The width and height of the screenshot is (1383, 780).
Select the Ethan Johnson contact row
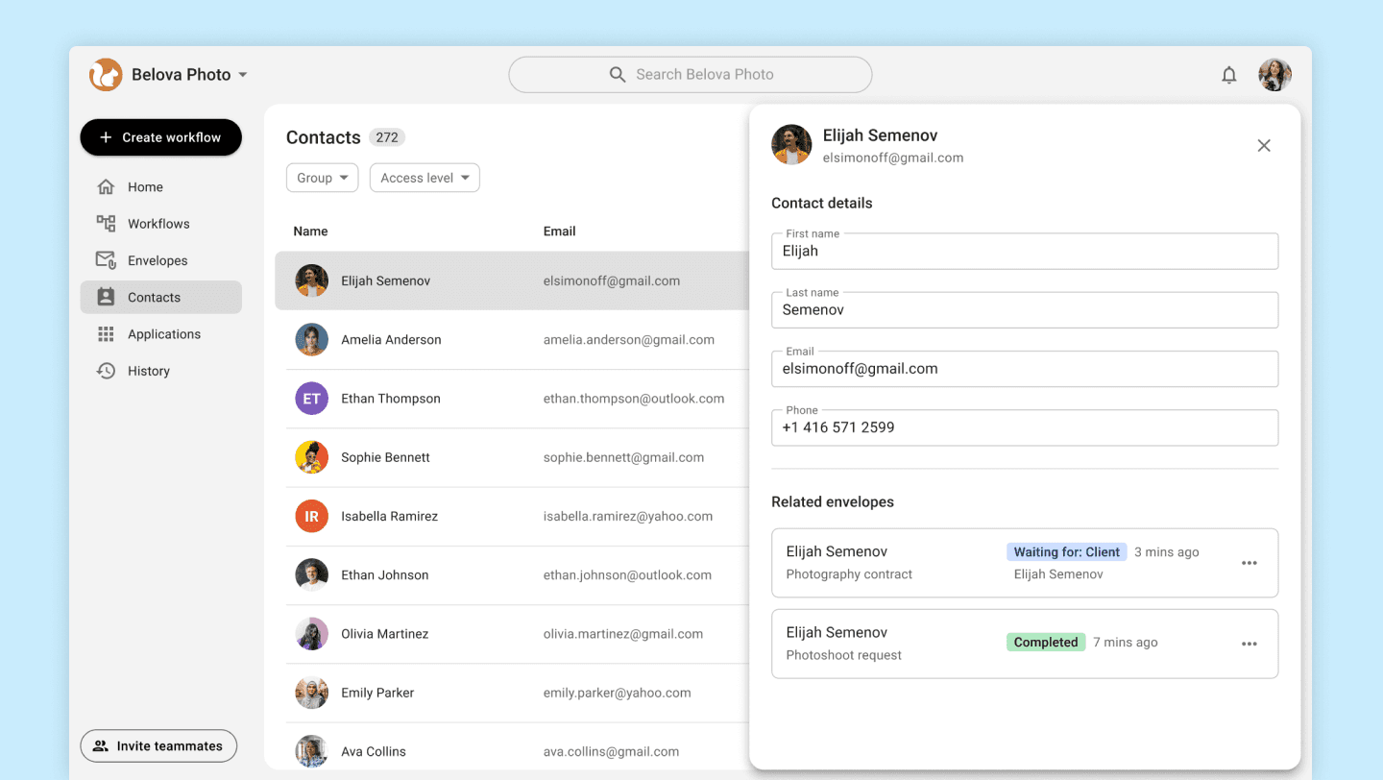518,575
